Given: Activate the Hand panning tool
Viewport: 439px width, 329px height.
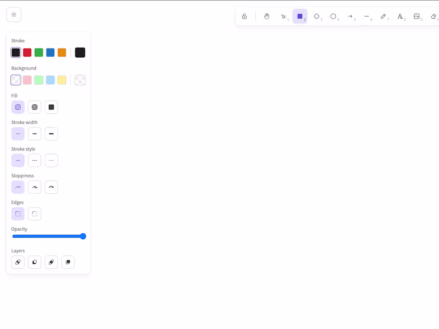Looking at the screenshot, I should tap(267, 16).
